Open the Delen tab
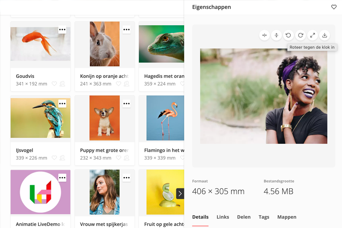This screenshot has height=228, width=342. click(244, 217)
